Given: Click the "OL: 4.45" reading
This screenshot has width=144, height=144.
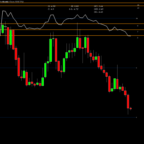Looking at the screenshot, I should [98, 12].
